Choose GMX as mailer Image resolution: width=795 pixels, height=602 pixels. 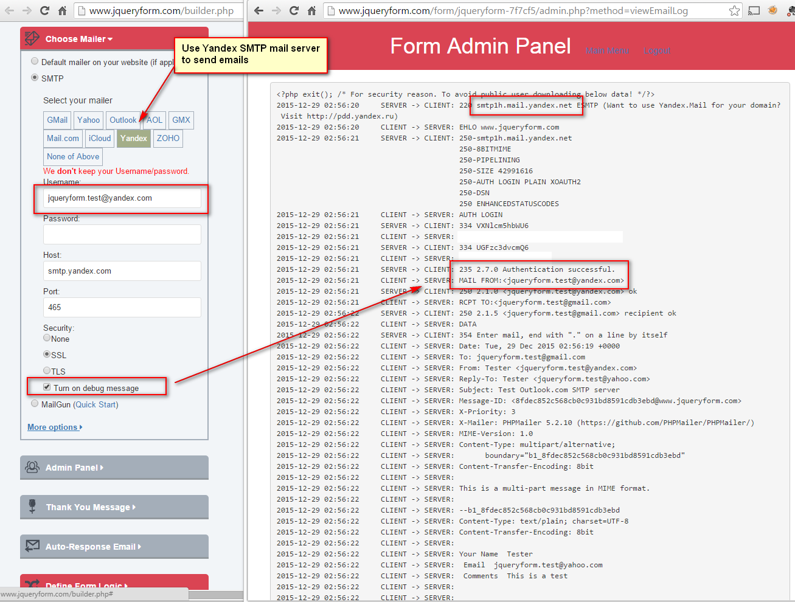point(181,120)
